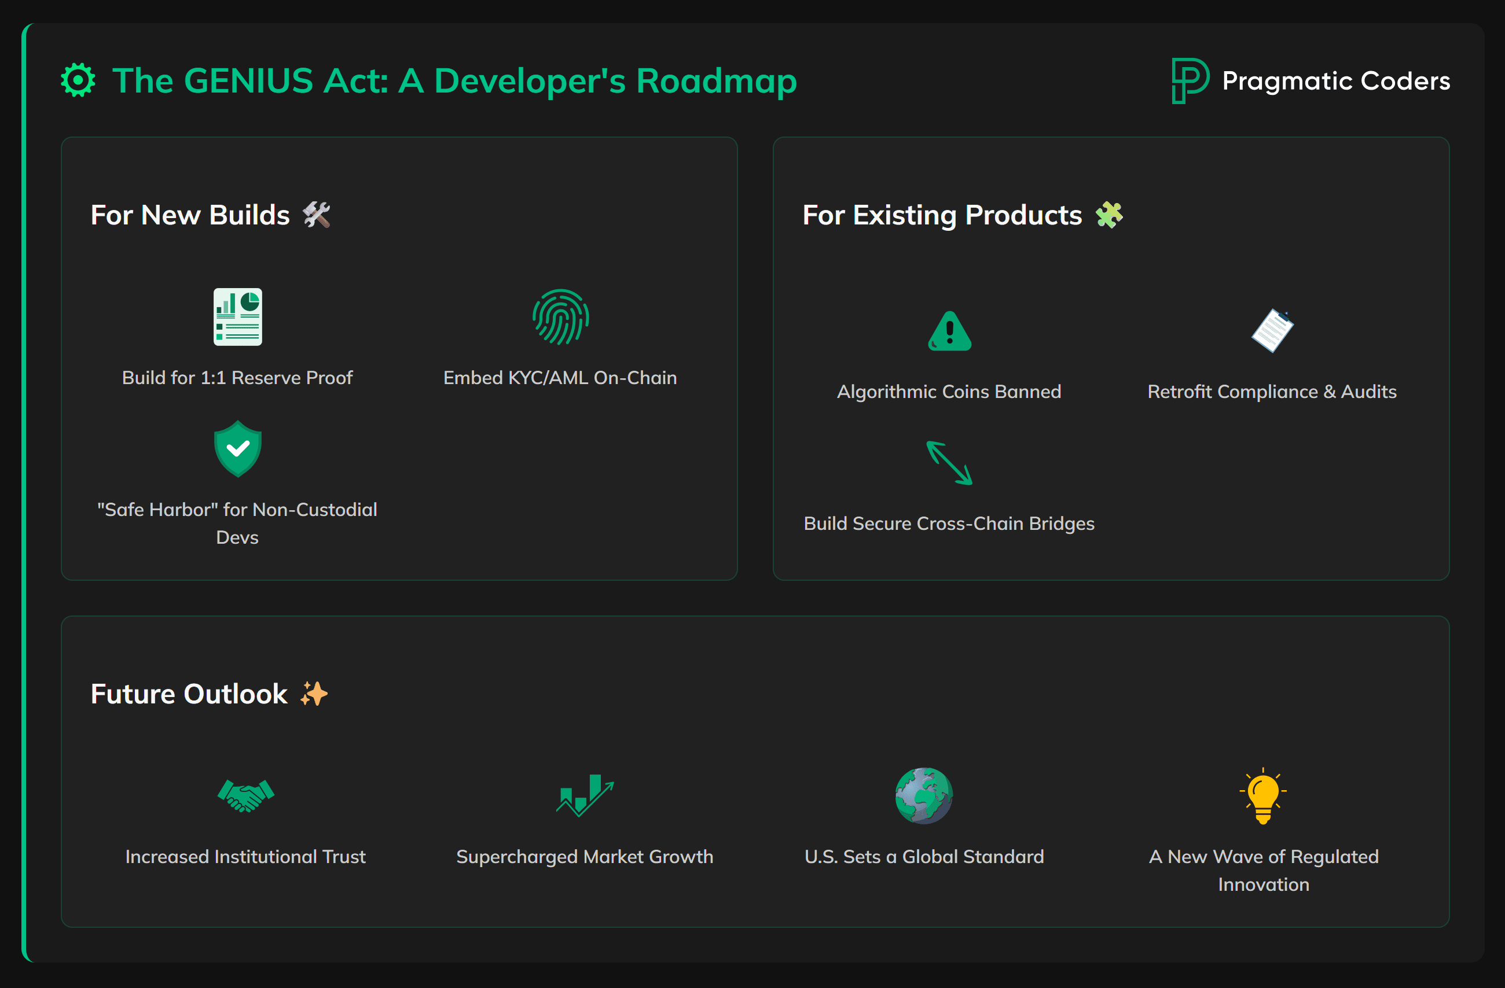Click the Pragmatic Coders logo mark

coord(1189,80)
